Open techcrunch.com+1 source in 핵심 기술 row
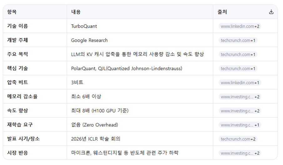Screen dimensions: 283x165 pos(238,68)
